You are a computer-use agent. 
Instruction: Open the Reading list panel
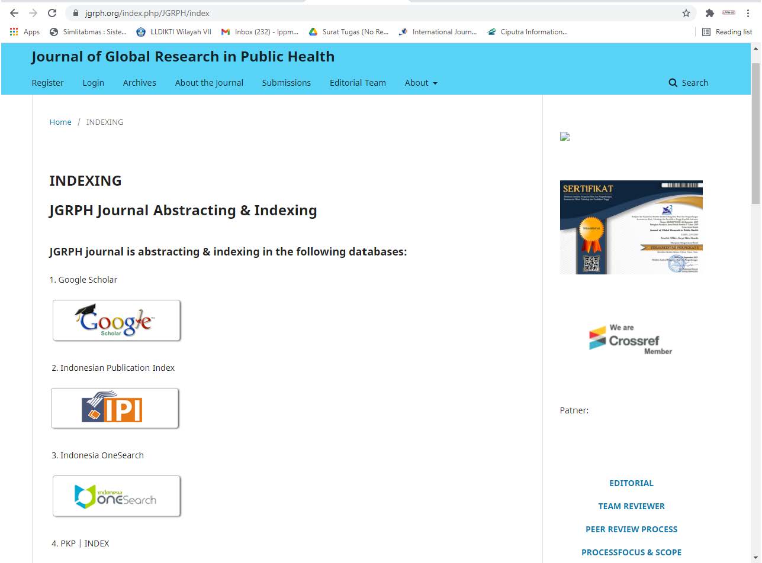click(727, 32)
